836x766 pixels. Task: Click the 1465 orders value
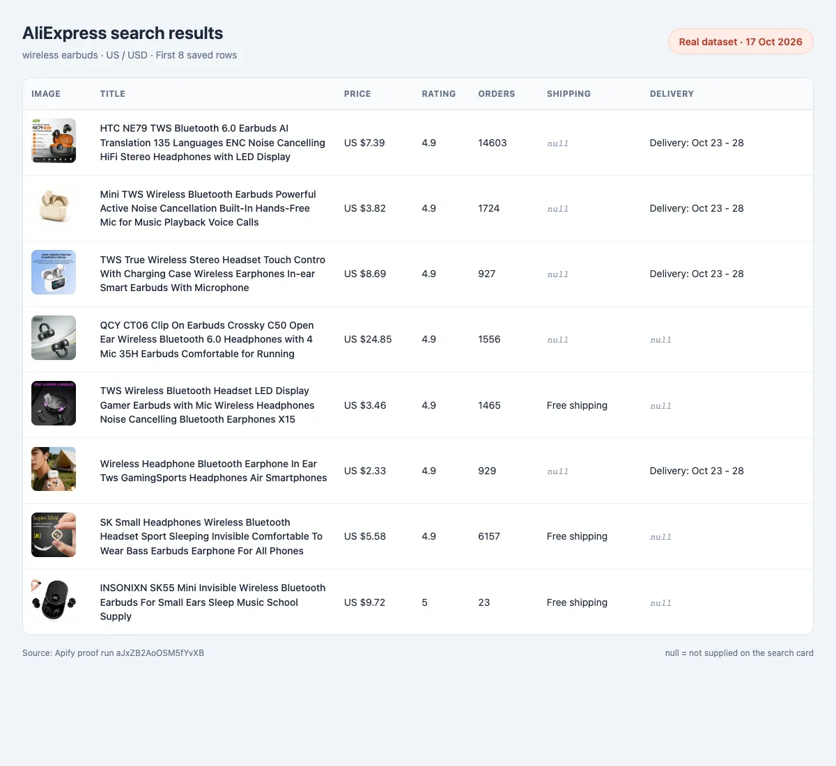(x=489, y=405)
